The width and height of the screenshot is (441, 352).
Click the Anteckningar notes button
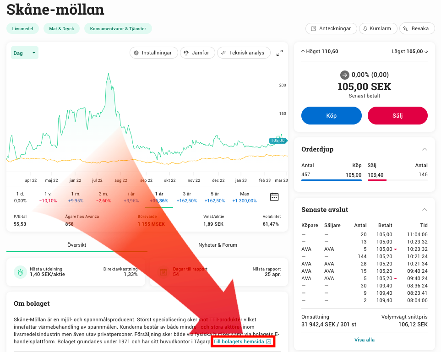[x=331, y=28]
